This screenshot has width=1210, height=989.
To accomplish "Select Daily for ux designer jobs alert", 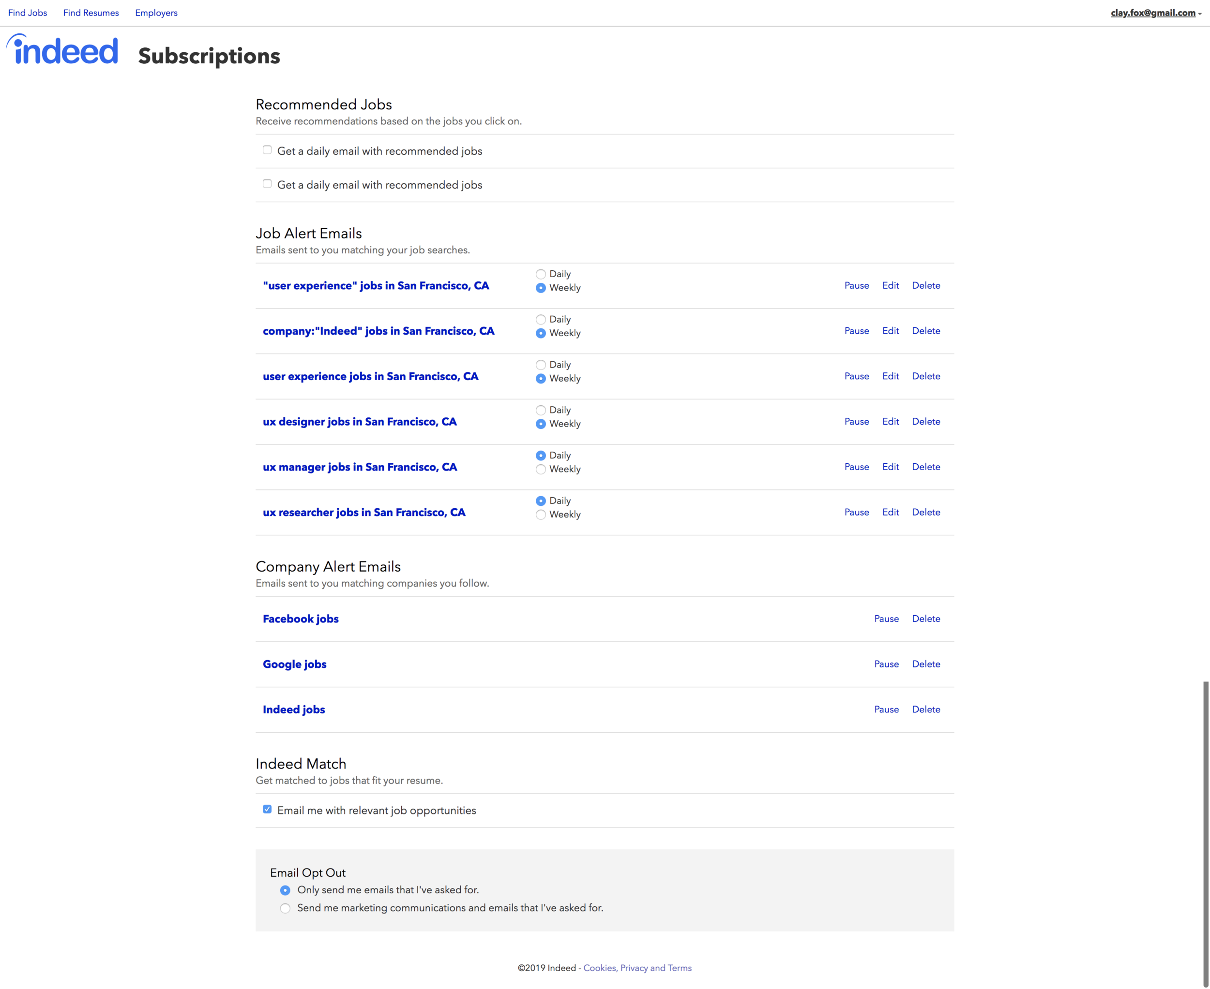I will click(x=541, y=410).
